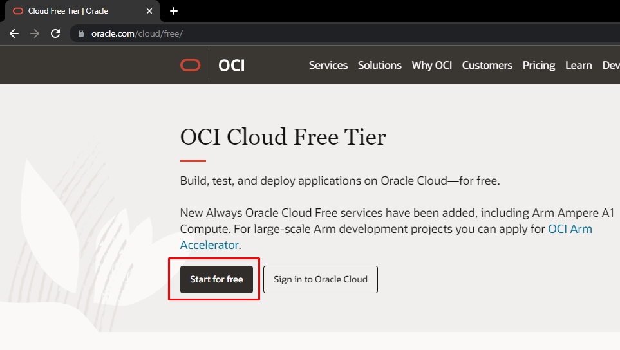620x350 pixels.
Task: Open a new tab with plus icon
Action: tap(174, 11)
